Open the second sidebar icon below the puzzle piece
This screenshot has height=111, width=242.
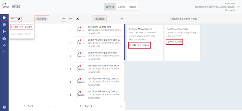coord(4,25)
